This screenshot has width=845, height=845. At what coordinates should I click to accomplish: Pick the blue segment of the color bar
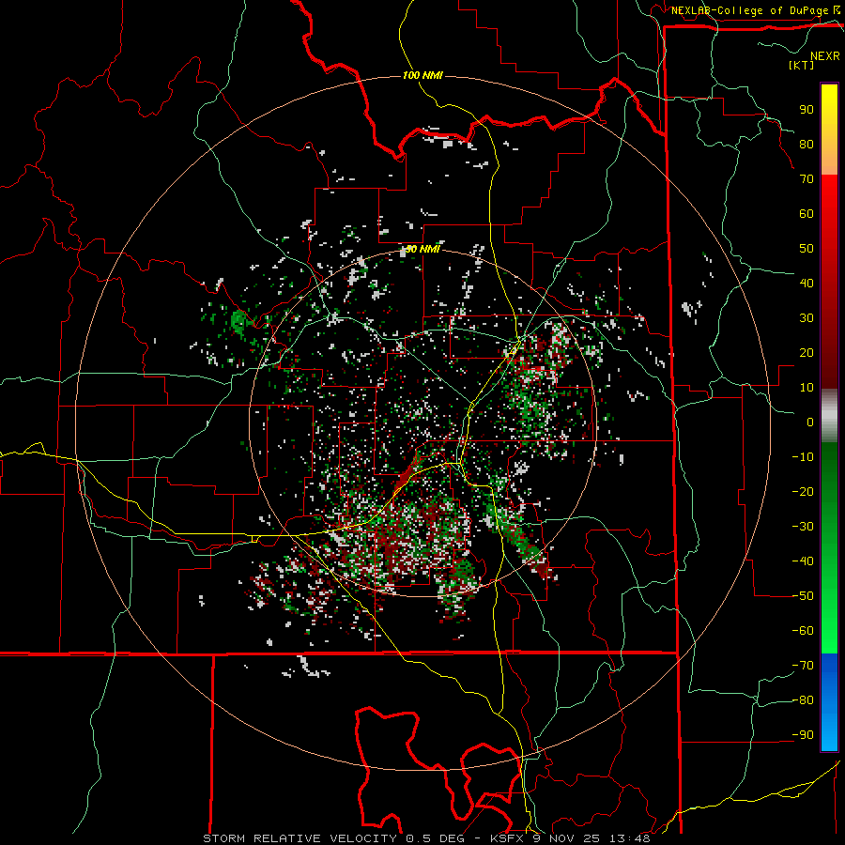tap(829, 702)
